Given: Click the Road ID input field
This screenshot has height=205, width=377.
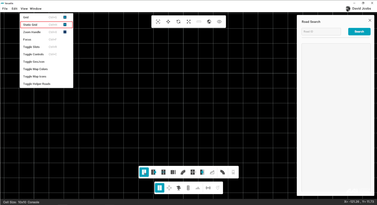Looking at the screenshot, I should coord(321,32).
